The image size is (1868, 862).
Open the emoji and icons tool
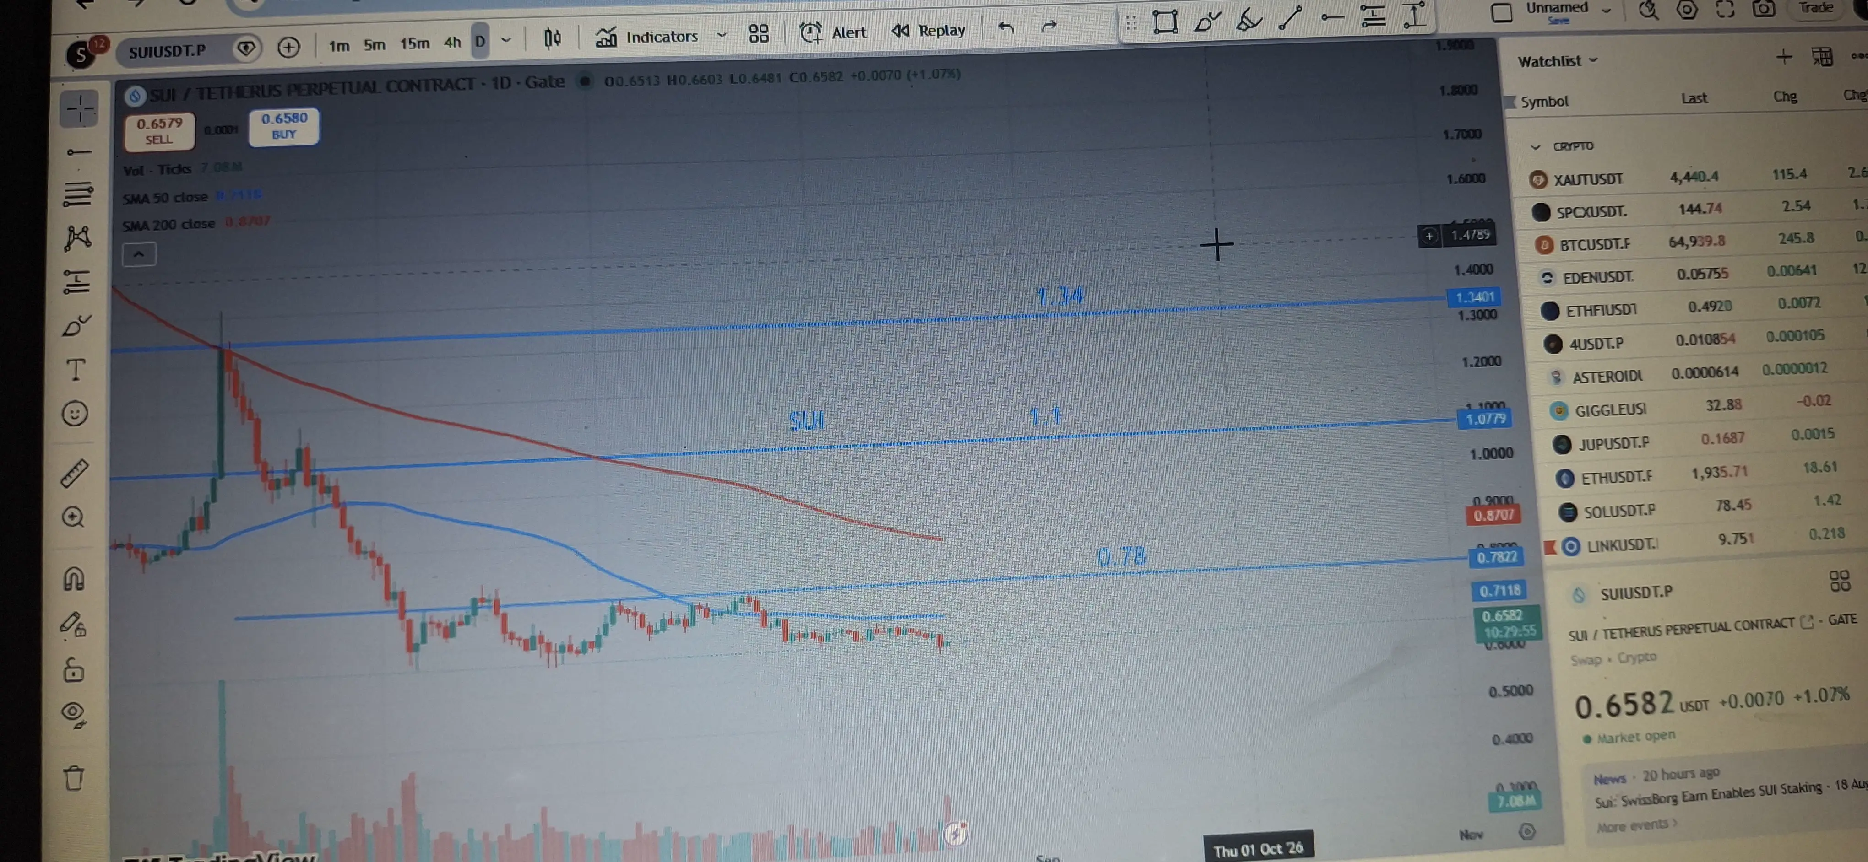[75, 414]
